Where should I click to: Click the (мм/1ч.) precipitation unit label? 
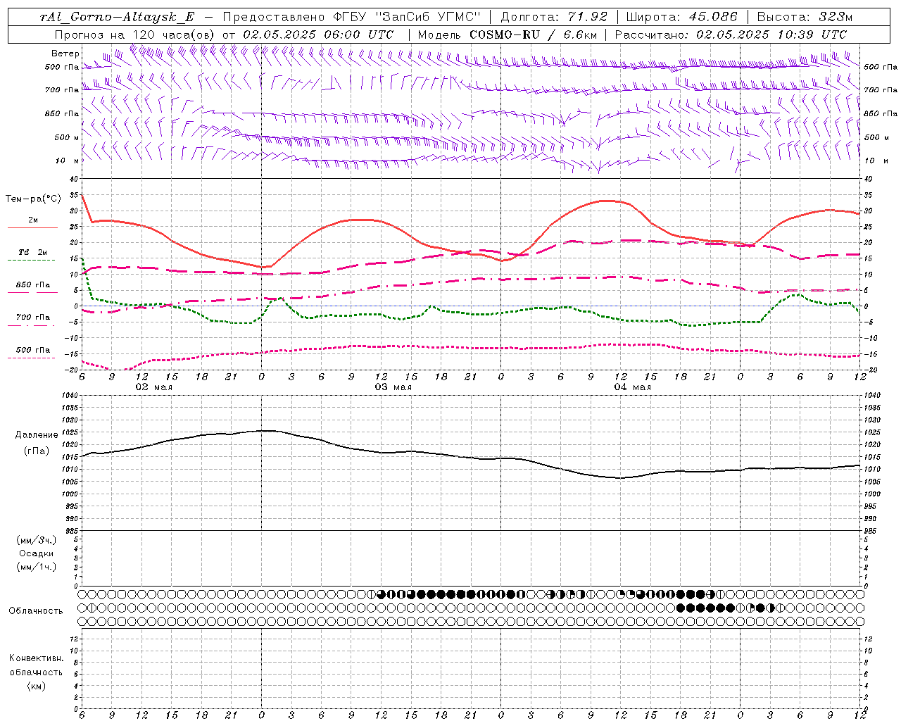click(x=37, y=567)
